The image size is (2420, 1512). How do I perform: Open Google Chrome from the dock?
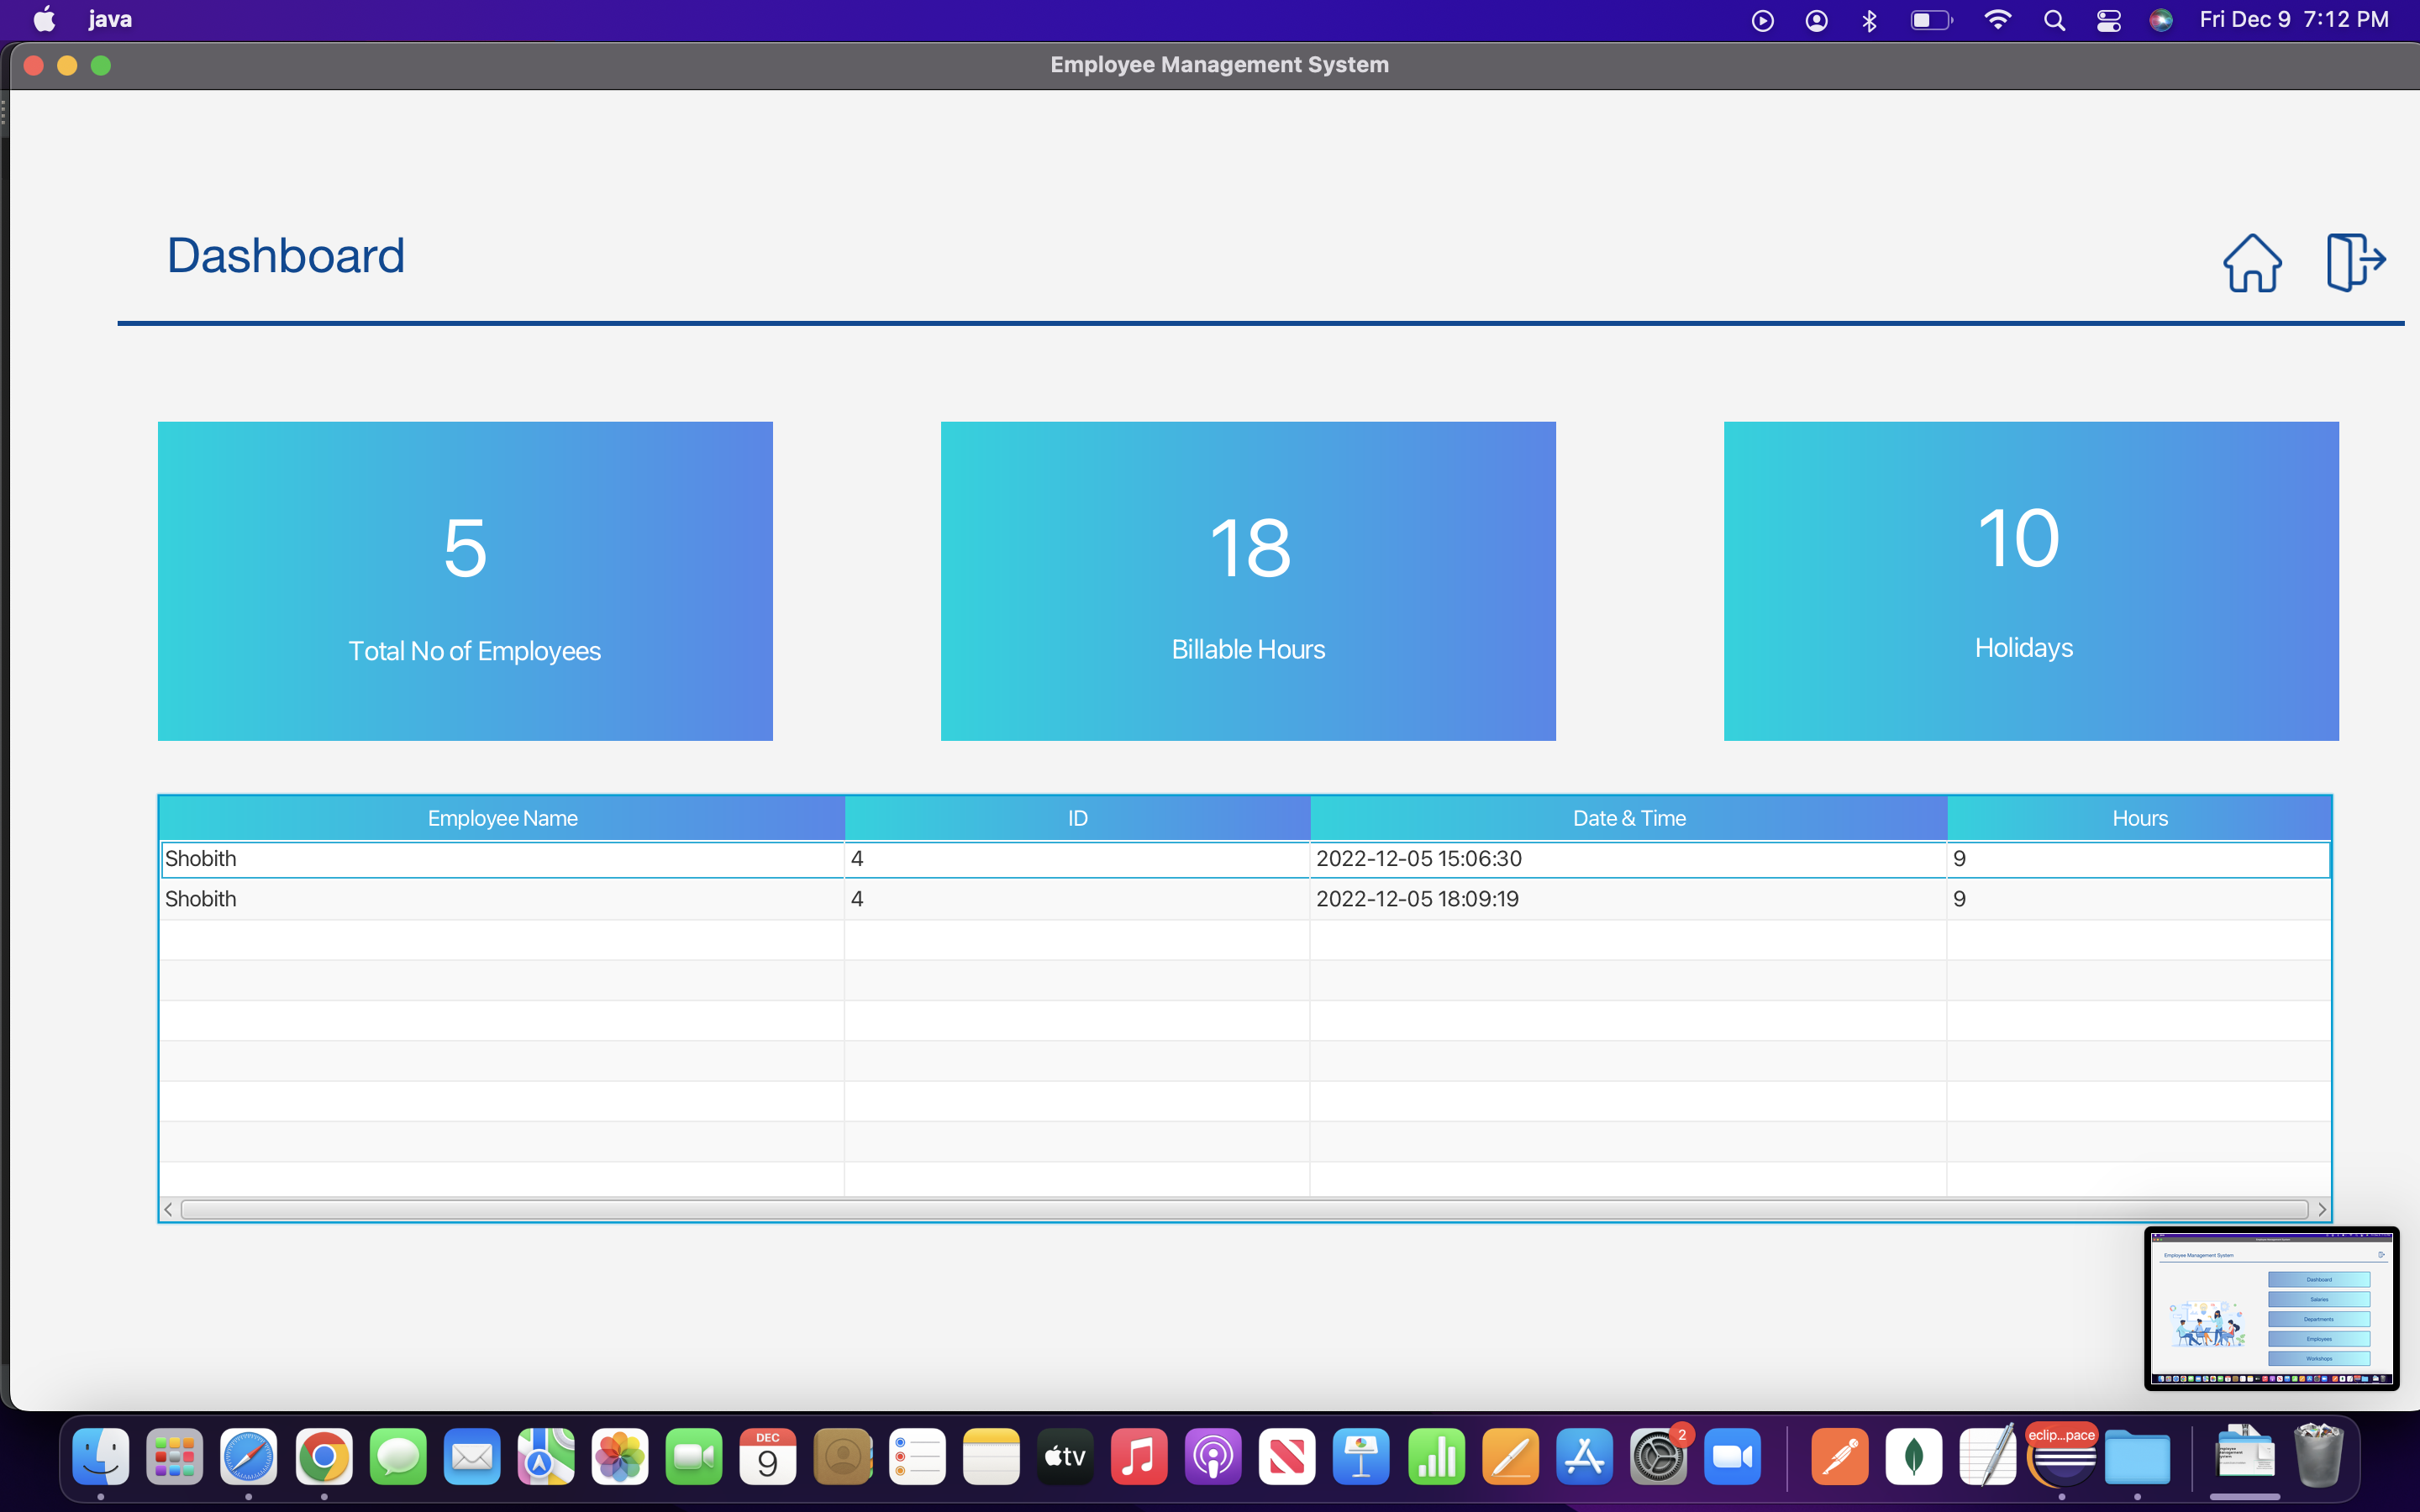324,1457
